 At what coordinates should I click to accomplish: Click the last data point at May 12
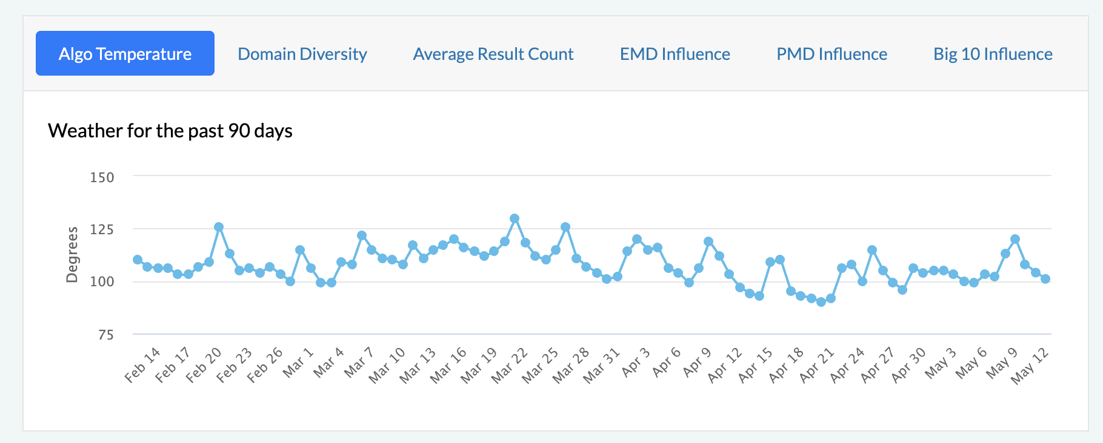(x=1045, y=279)
